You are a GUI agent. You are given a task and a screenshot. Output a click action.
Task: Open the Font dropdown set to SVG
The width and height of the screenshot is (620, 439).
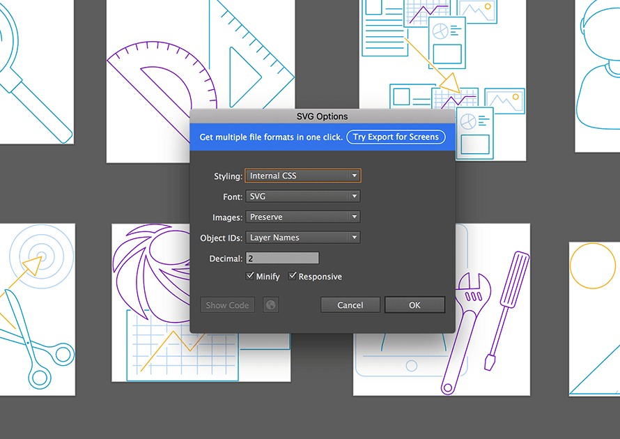pos(303,197)
